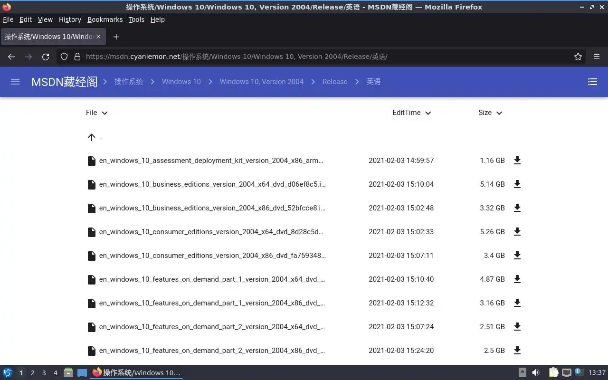Screen dimensions: 608x380
Task: Open en_windows_10_consumer_editions x86 dvd_fa759348 row
Action: [x=304, y=256]
